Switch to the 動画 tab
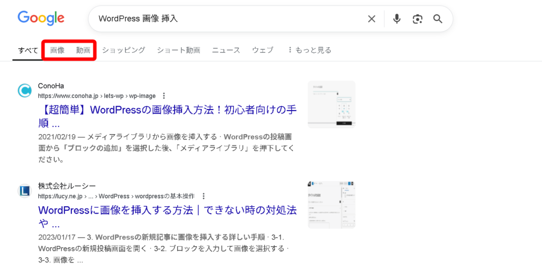542x268 pixels. point(83,50)
